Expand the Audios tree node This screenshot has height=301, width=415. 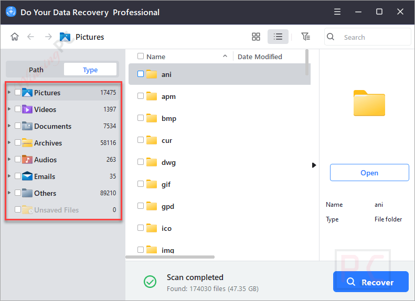point(9,159)
